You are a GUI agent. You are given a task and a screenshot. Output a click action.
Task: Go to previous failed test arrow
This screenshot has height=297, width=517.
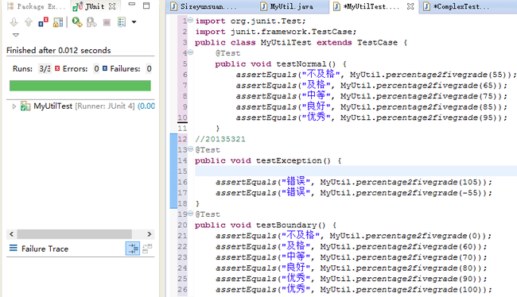click(x=29, y=22)
